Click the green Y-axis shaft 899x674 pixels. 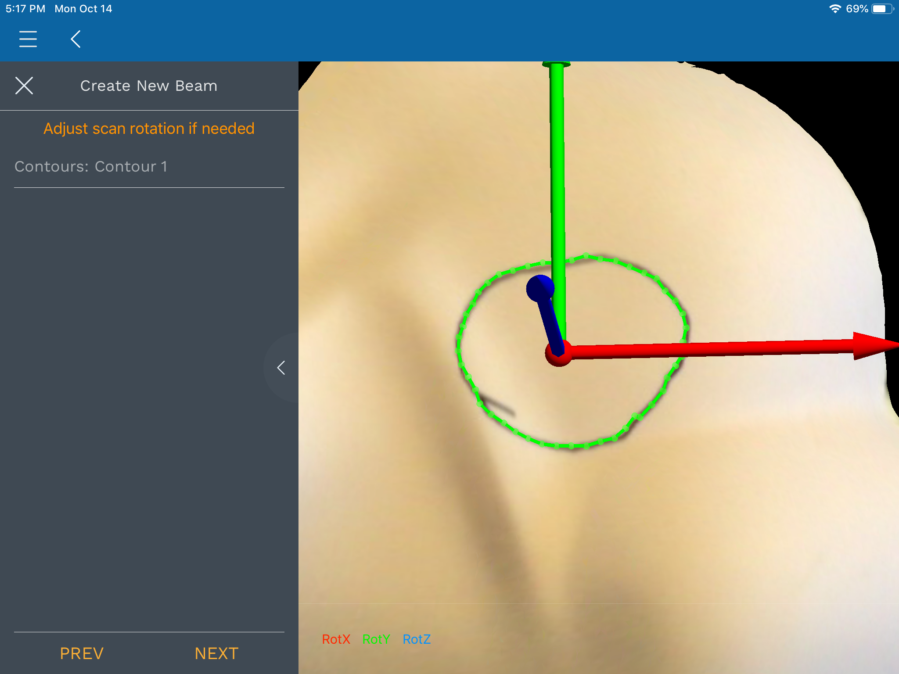(557, 176)
